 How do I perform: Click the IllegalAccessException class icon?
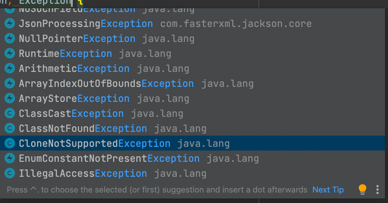10,173
